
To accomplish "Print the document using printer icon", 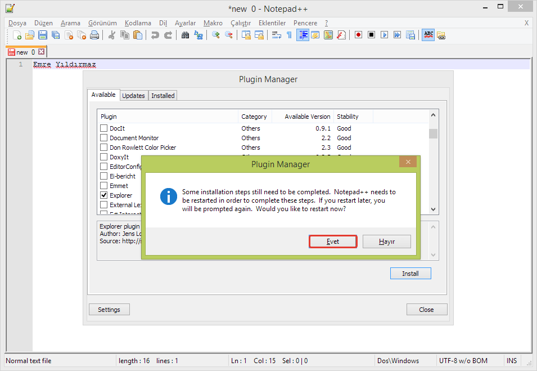I will (x=94, y=35).
